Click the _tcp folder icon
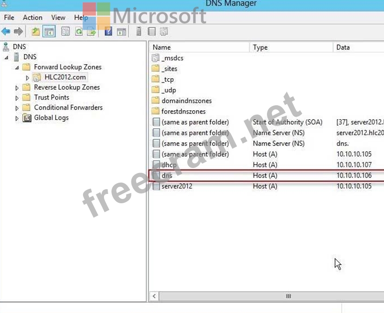Viewport: 384px width, 313px height. click(x=156, y=79)
